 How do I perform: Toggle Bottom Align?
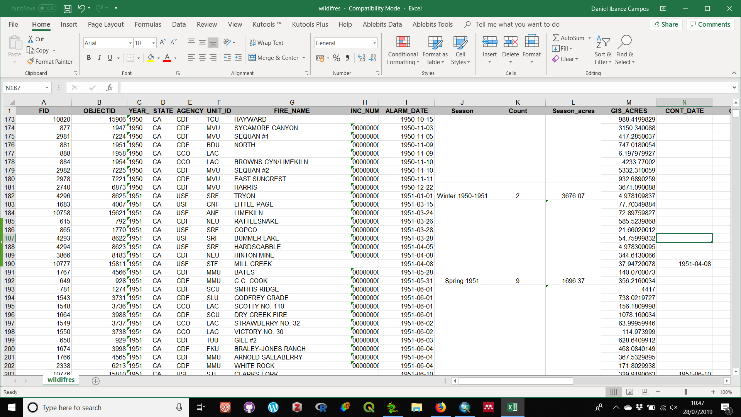(x=213, y=42)
